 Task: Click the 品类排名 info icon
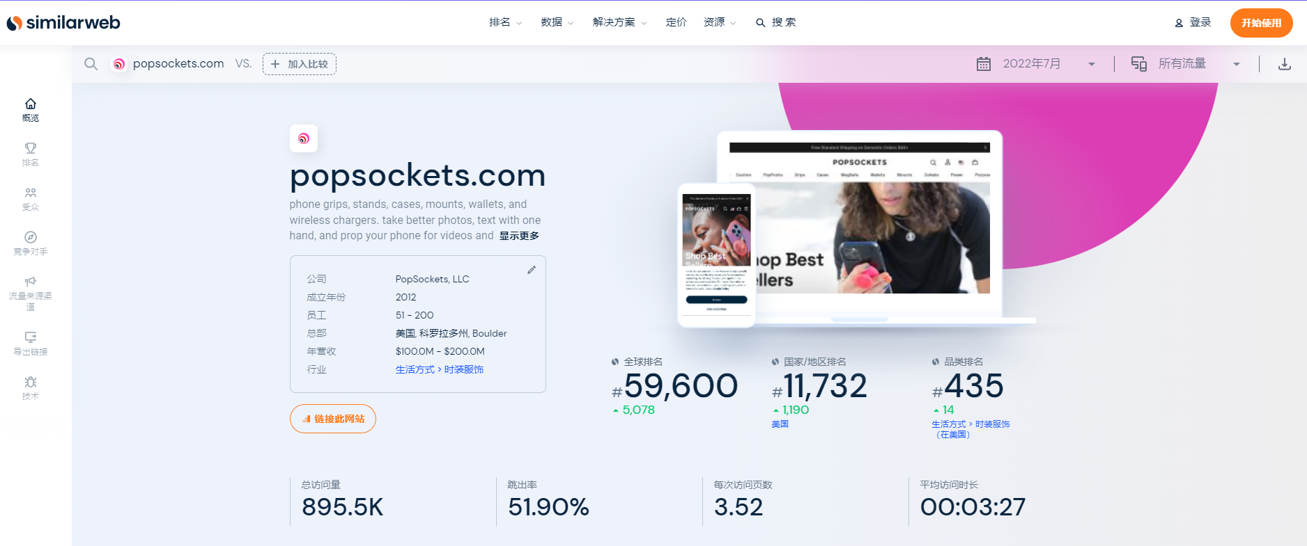[936, 362]
